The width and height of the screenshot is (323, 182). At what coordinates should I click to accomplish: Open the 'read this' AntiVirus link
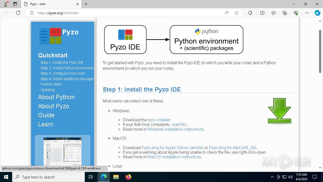[x=179, y=125]
